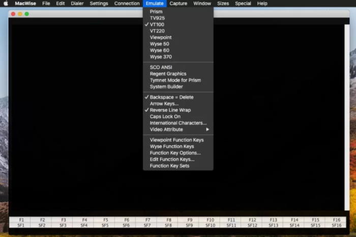This screenshot has width=356, height=237.
Task: Open the Window menu
Action: point(202,4)
